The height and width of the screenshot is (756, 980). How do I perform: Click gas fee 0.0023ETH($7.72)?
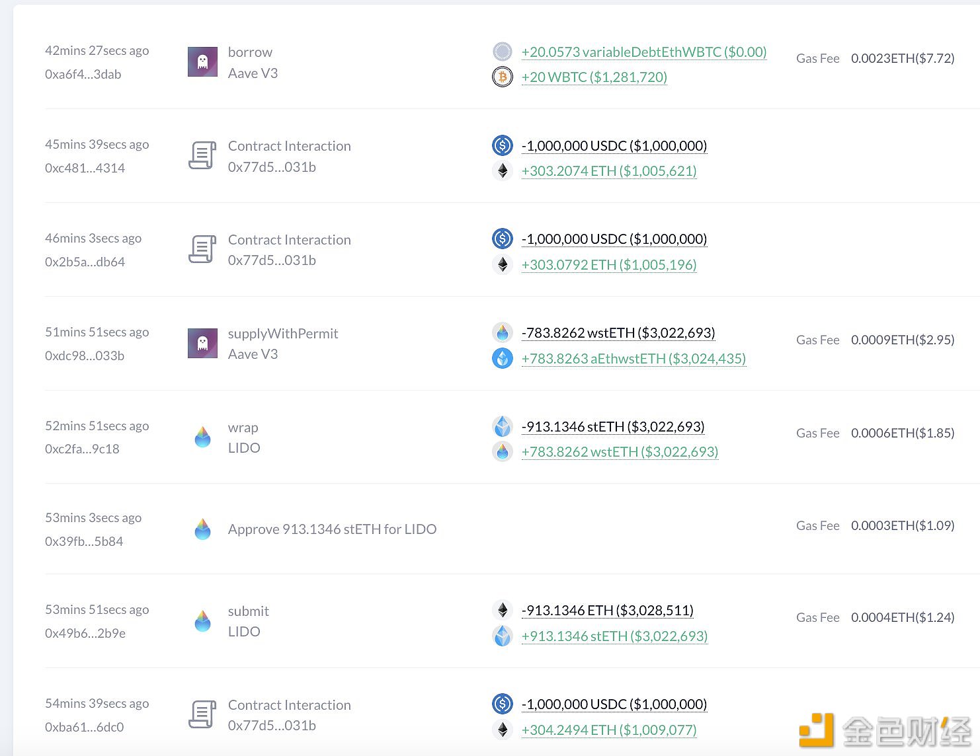coord(903,58)
